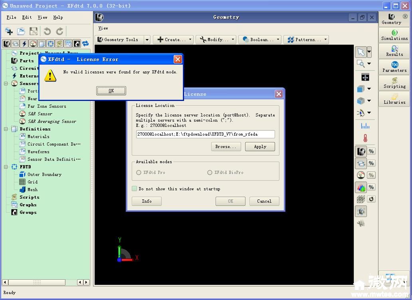Click the percent button next to parts visibility
Viewport: 412px width, 300px height.
(x=371, y=151)
